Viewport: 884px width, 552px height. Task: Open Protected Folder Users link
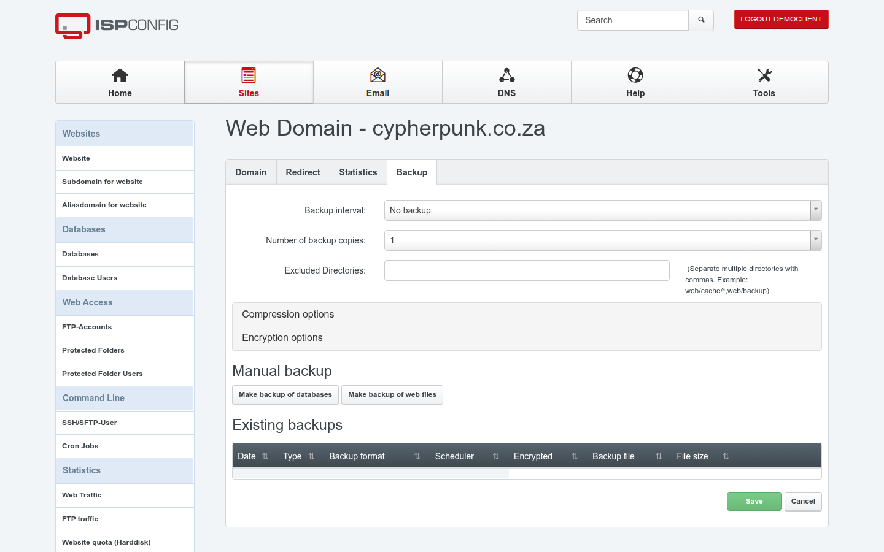[x=125, y=374]
